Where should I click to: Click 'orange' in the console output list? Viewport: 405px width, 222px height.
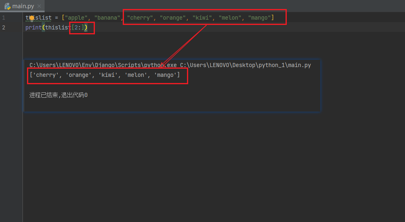coord(79,75)
